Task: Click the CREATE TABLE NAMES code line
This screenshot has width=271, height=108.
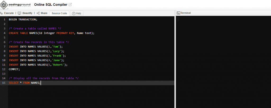Action: [51, 33]
